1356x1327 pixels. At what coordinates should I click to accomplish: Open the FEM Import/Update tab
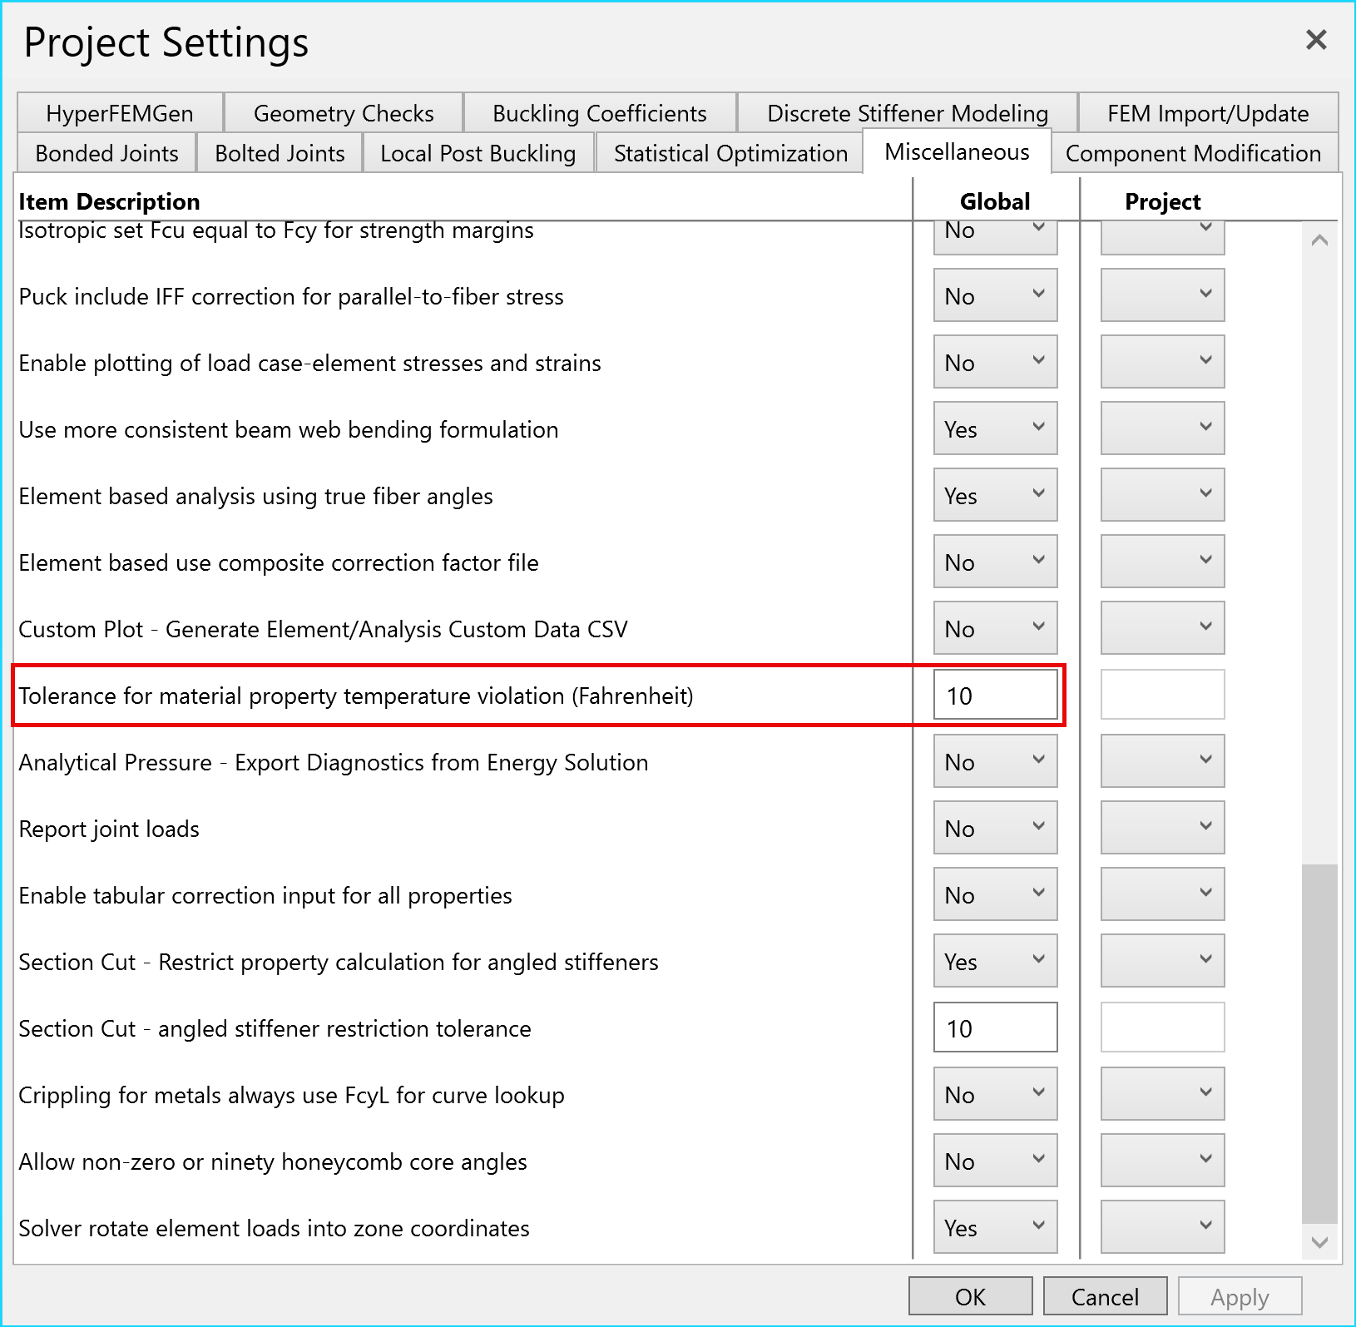pyautogui.click(x=1208, y=113)
